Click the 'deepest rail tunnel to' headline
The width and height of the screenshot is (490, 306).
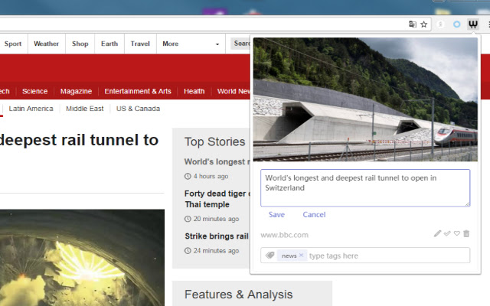point(79,140)
